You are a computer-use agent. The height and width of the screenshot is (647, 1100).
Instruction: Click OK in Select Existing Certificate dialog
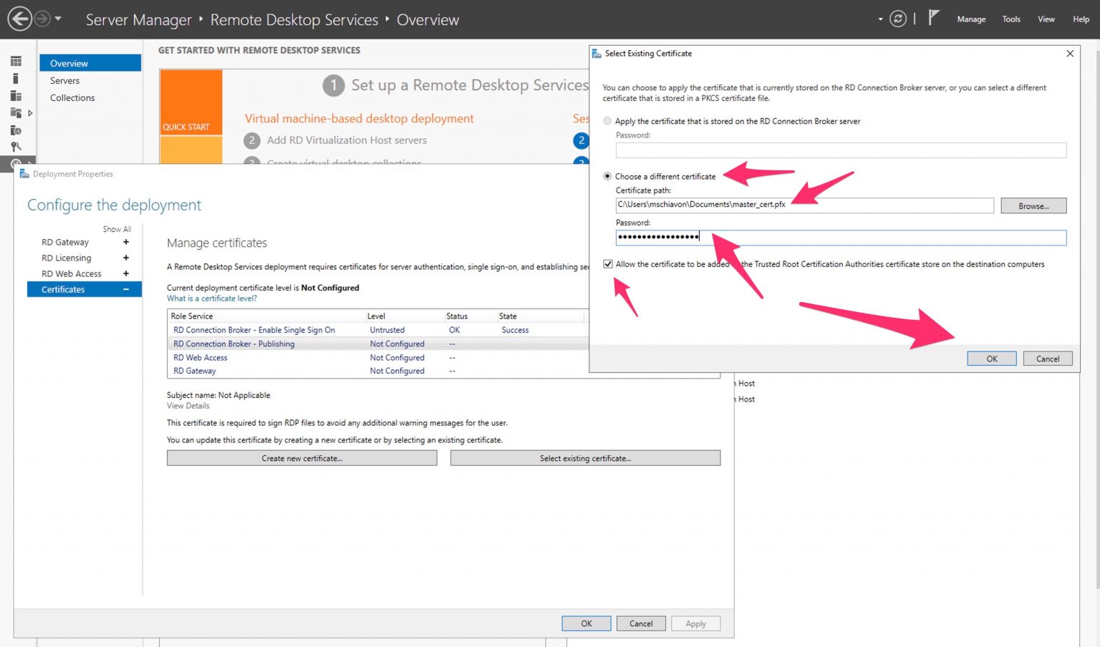pyautogui.click(x=991, y=359)
